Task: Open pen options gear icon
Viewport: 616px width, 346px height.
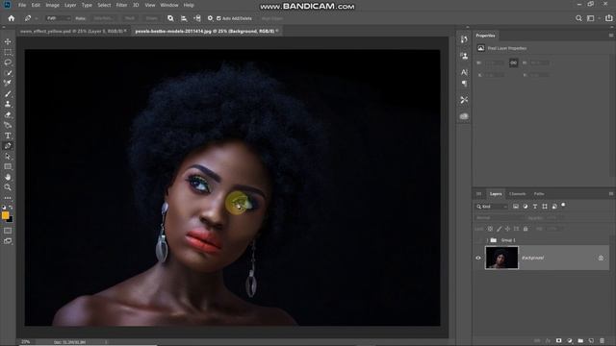Action: (210, 18)
